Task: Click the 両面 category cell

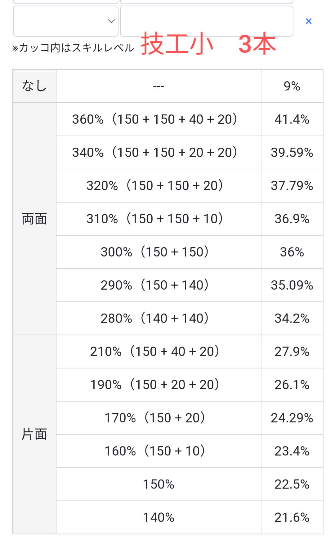Action: pos(34,219)
